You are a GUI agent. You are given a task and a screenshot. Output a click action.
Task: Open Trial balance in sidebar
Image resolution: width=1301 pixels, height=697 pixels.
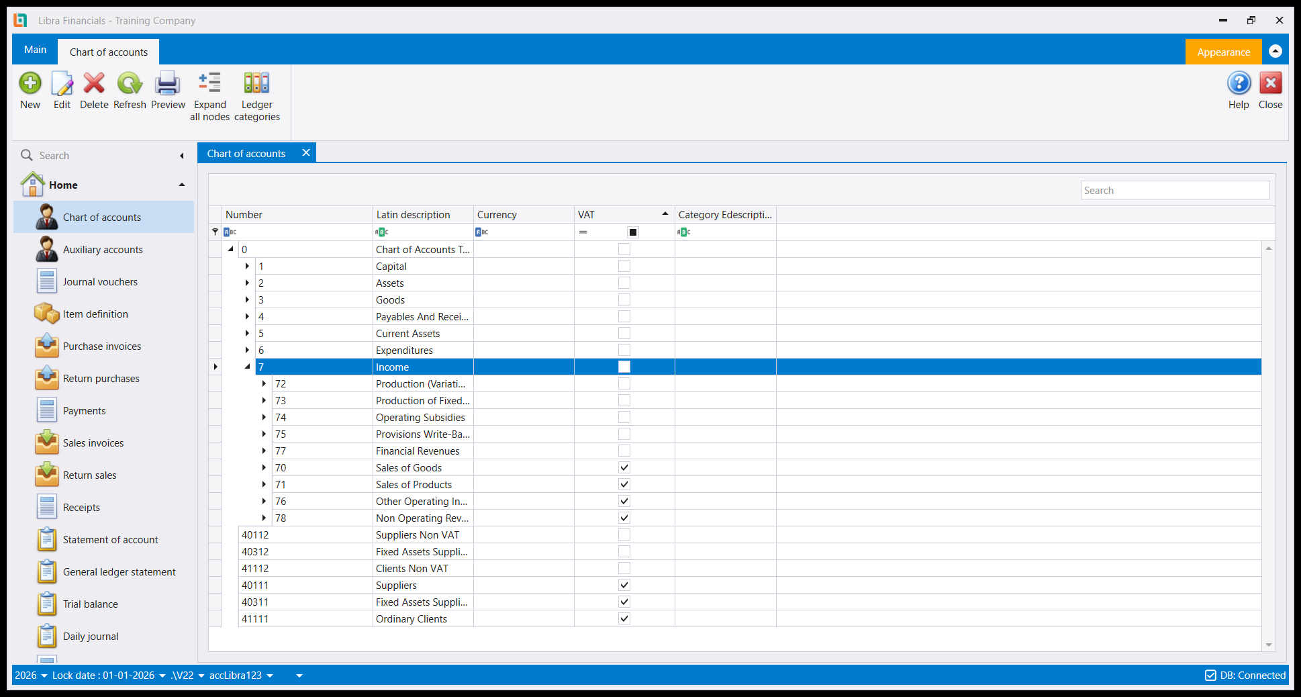point(103,604)
